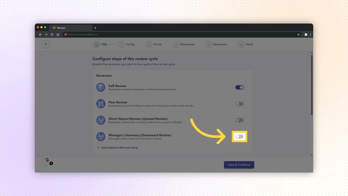Enable the Manager's Summary toggle
Screen dimensions: 348x196
pyautogui.click(x=240, y=137)
